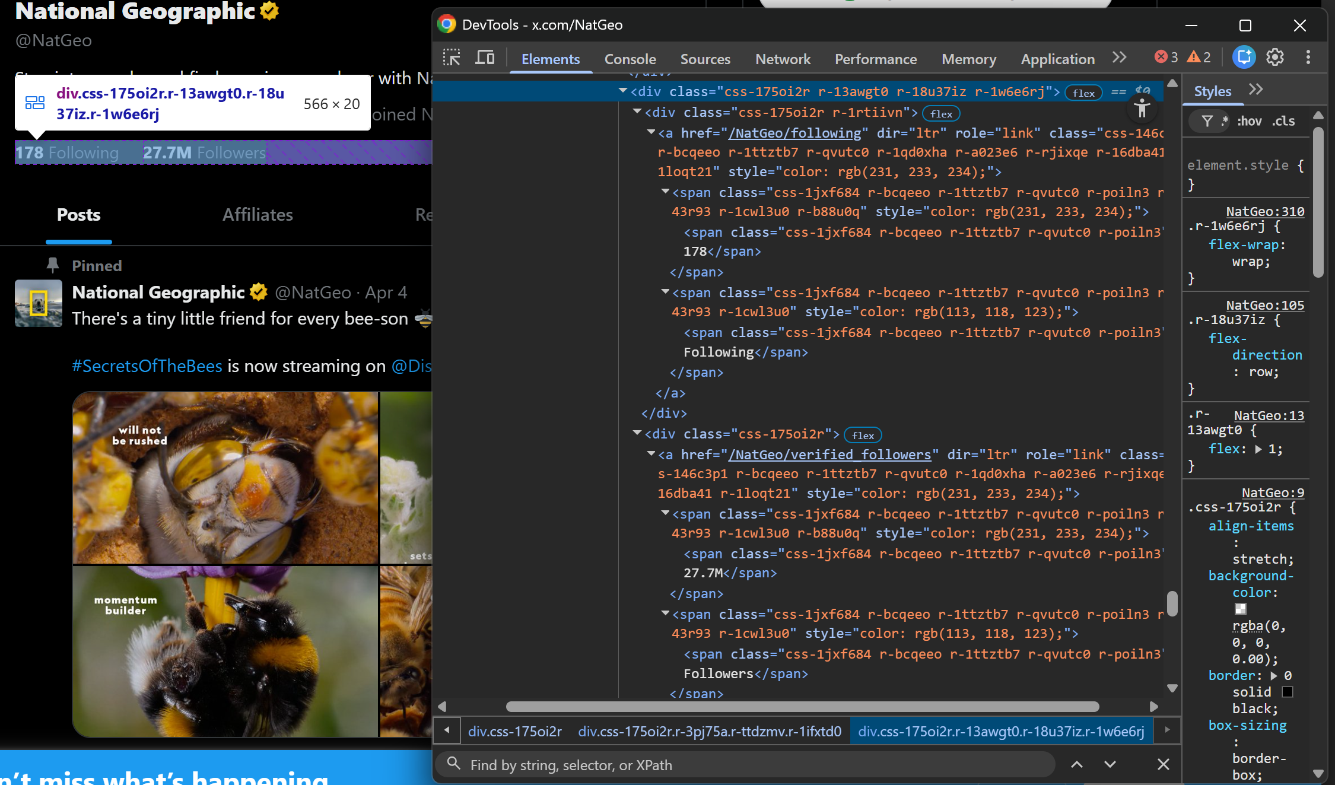
Task: Select div.css-175oi2r breadcrumb
Action: tap(515, 731)
